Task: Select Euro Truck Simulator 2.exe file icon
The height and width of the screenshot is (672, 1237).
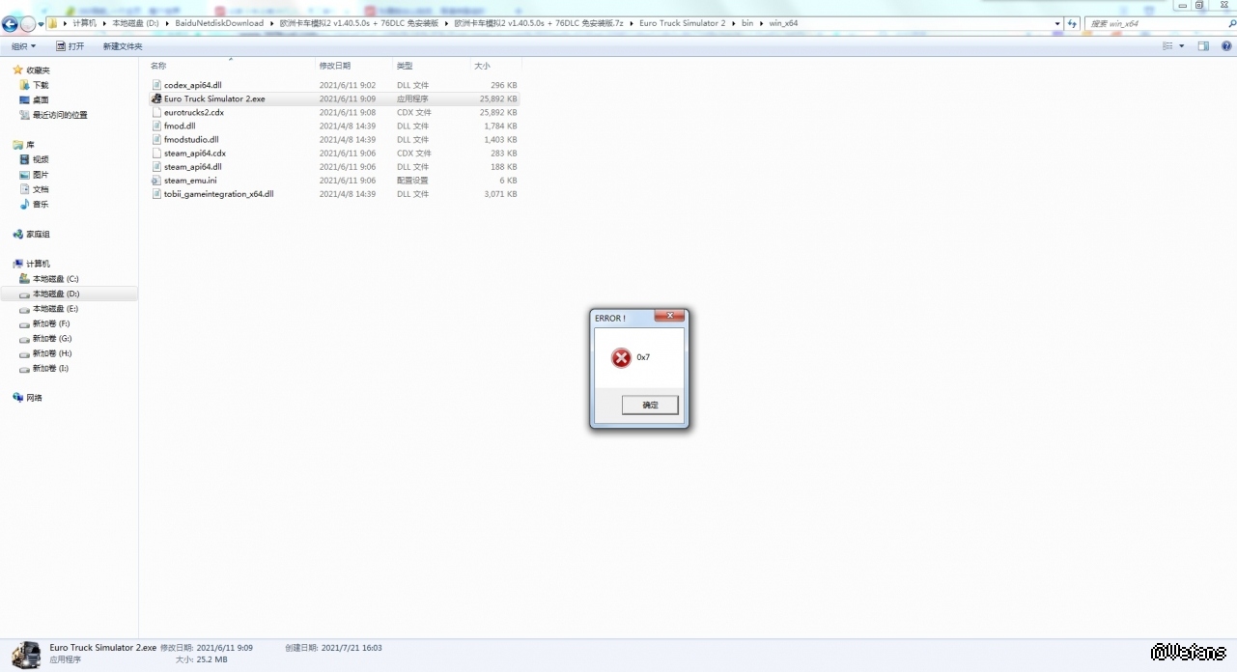Action: [156, 98]
